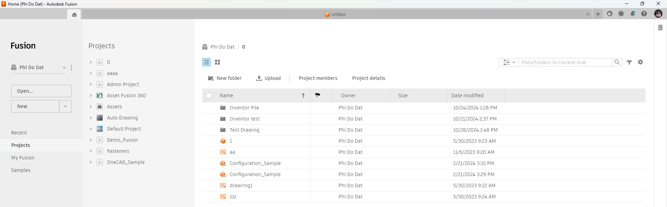The height and width of the screenshot is (207, 667).
Task: Expand the project named 0
Action: [91, 62]
